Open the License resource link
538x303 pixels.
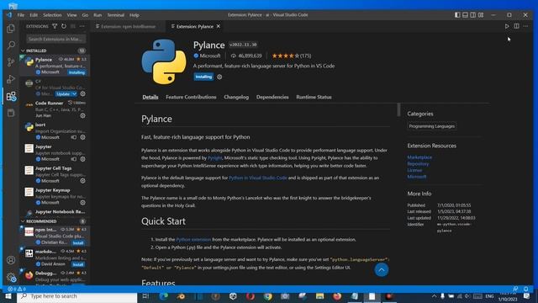click(x=414, y=170)
